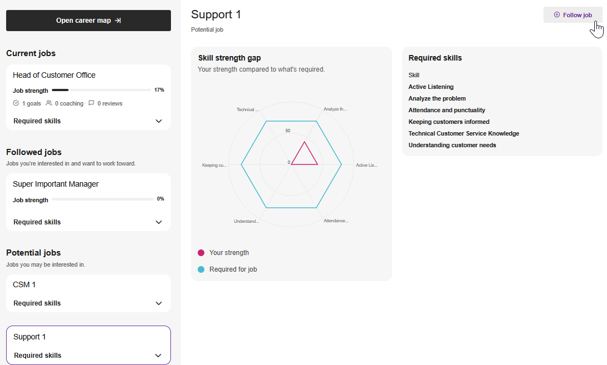Click Active Listening required skill
Image resolution: width=607 pixels, height=365 pixels.
(431, 87)
